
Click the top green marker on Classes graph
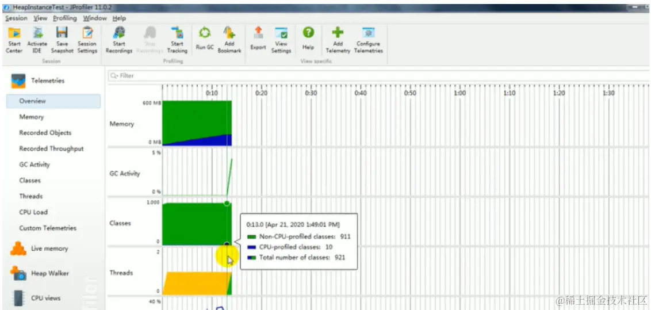[227, 204]
